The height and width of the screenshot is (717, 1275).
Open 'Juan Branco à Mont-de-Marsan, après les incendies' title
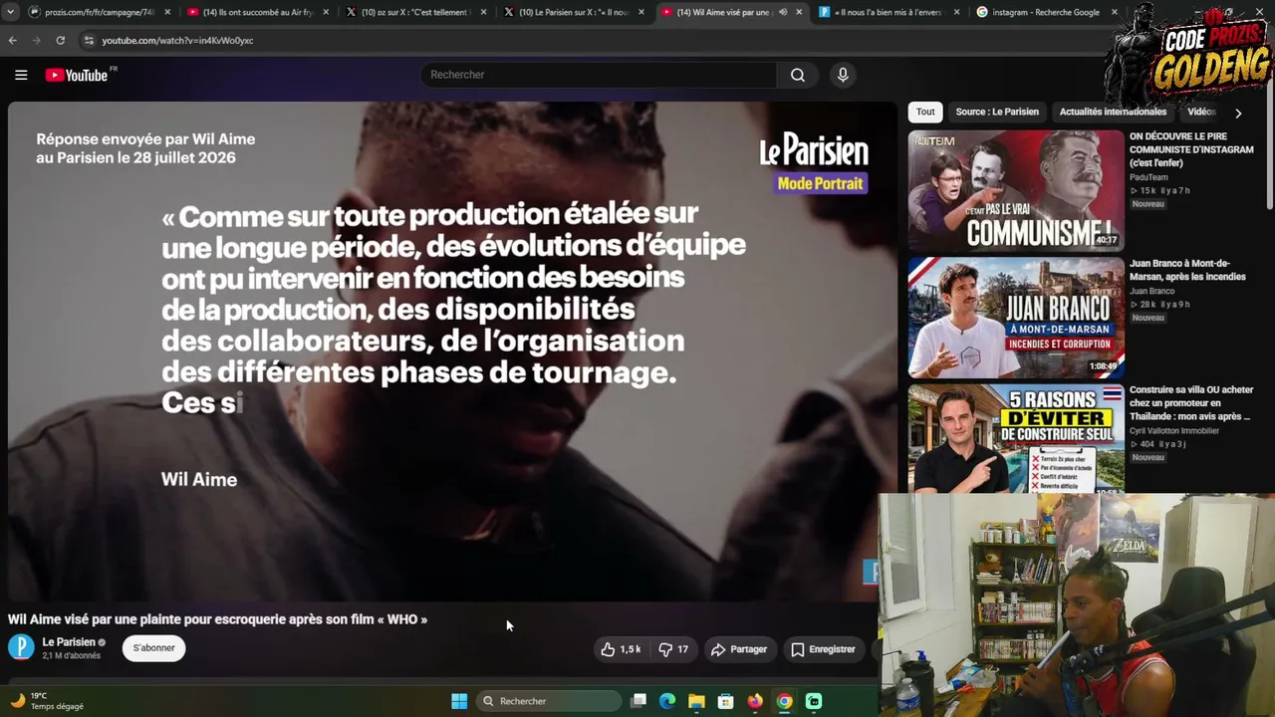pyautogui.click(x=1187, y=270)
